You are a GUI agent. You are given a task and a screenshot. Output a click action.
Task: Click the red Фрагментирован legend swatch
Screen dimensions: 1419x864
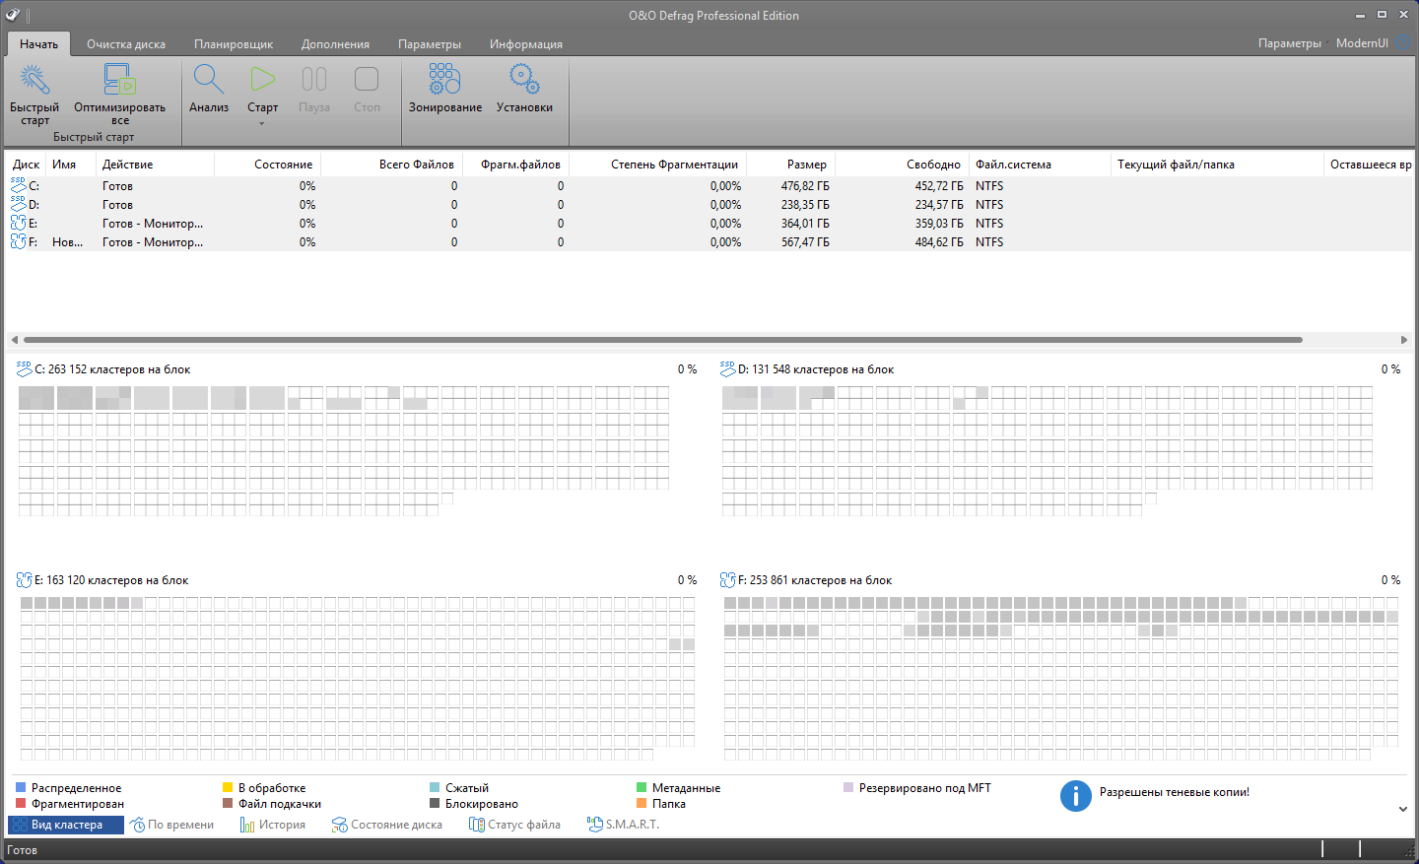coord(21,804)
